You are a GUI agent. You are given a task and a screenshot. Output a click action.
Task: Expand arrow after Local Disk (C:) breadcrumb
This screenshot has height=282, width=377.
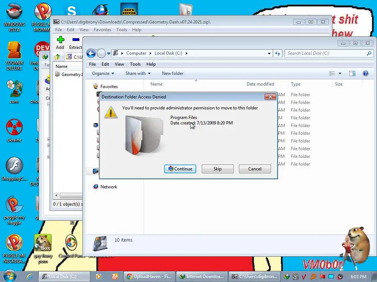186,53
